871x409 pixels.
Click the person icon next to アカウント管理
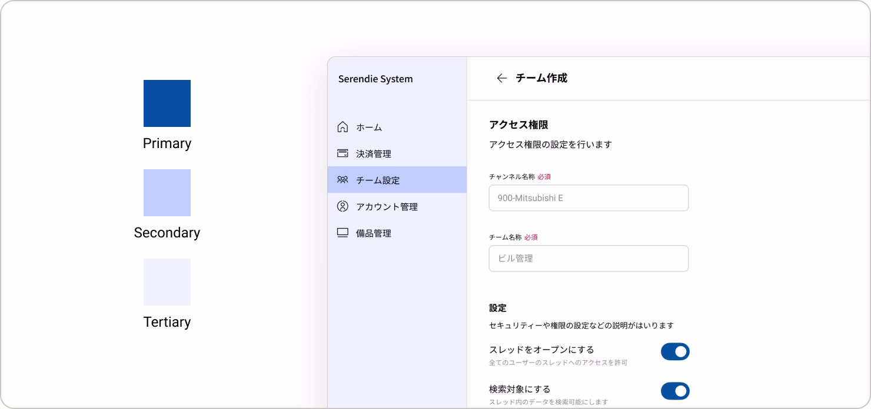(343, 206)
